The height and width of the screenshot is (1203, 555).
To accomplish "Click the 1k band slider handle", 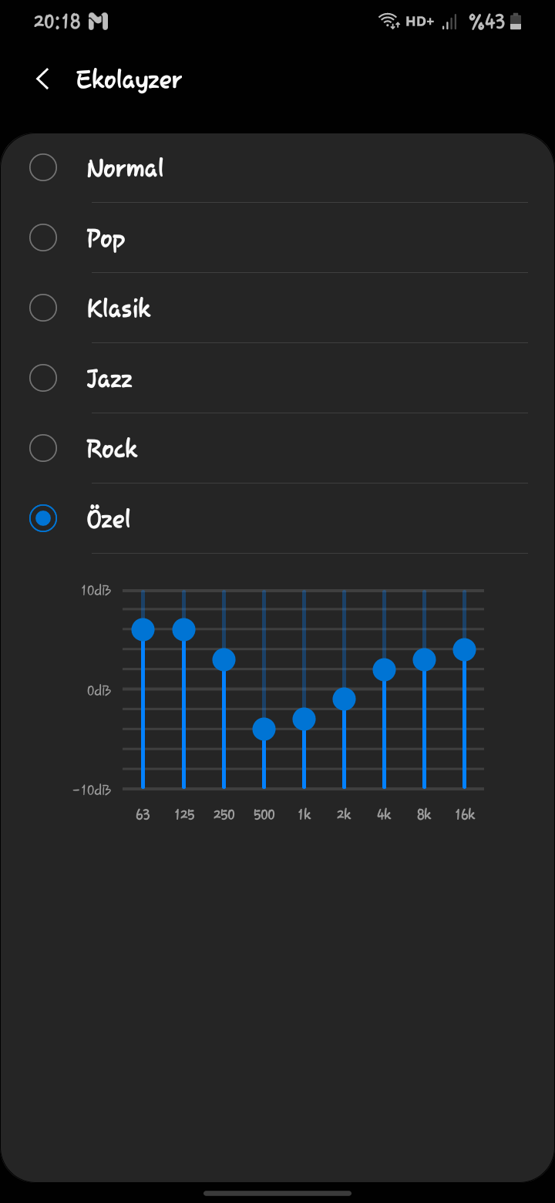I will click(304, 719).
